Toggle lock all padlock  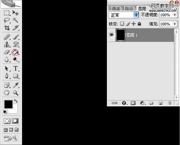pos(139,24)
